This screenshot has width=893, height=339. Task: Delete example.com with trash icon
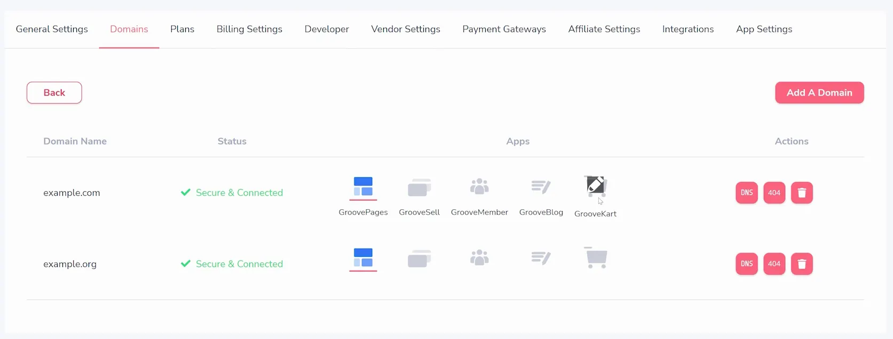pyautogui.click(x=802, y=193)
